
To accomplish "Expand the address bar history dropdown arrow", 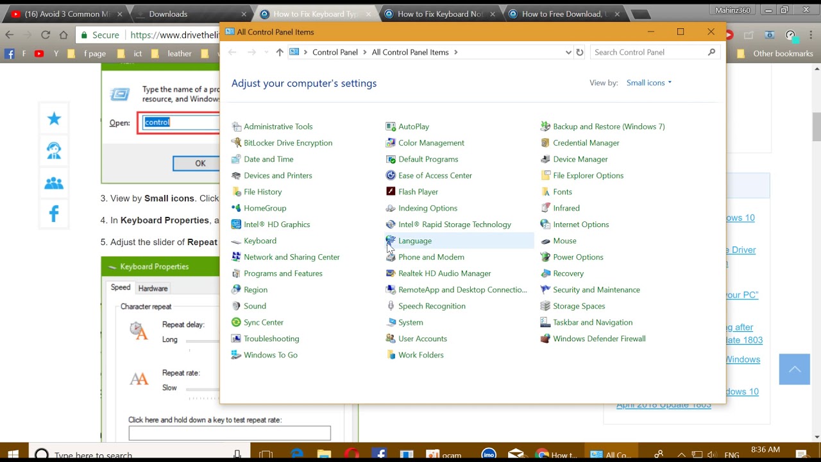I will pyautogui.click(x=568, y=53).
